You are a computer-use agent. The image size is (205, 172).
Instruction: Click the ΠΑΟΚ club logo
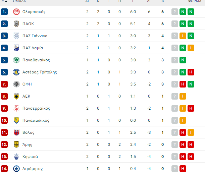pos(16,24)
